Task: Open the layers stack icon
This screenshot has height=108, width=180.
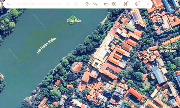Action: (136, 4)
